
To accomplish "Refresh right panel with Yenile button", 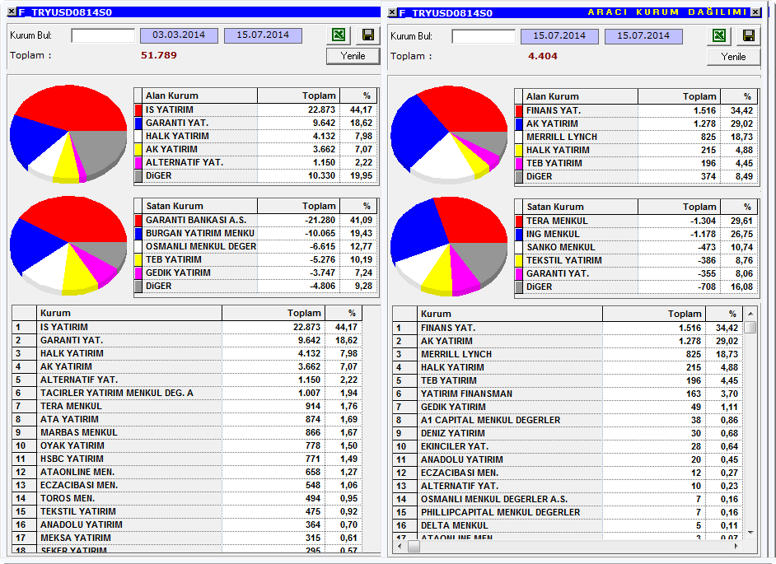I will point(733,57).
